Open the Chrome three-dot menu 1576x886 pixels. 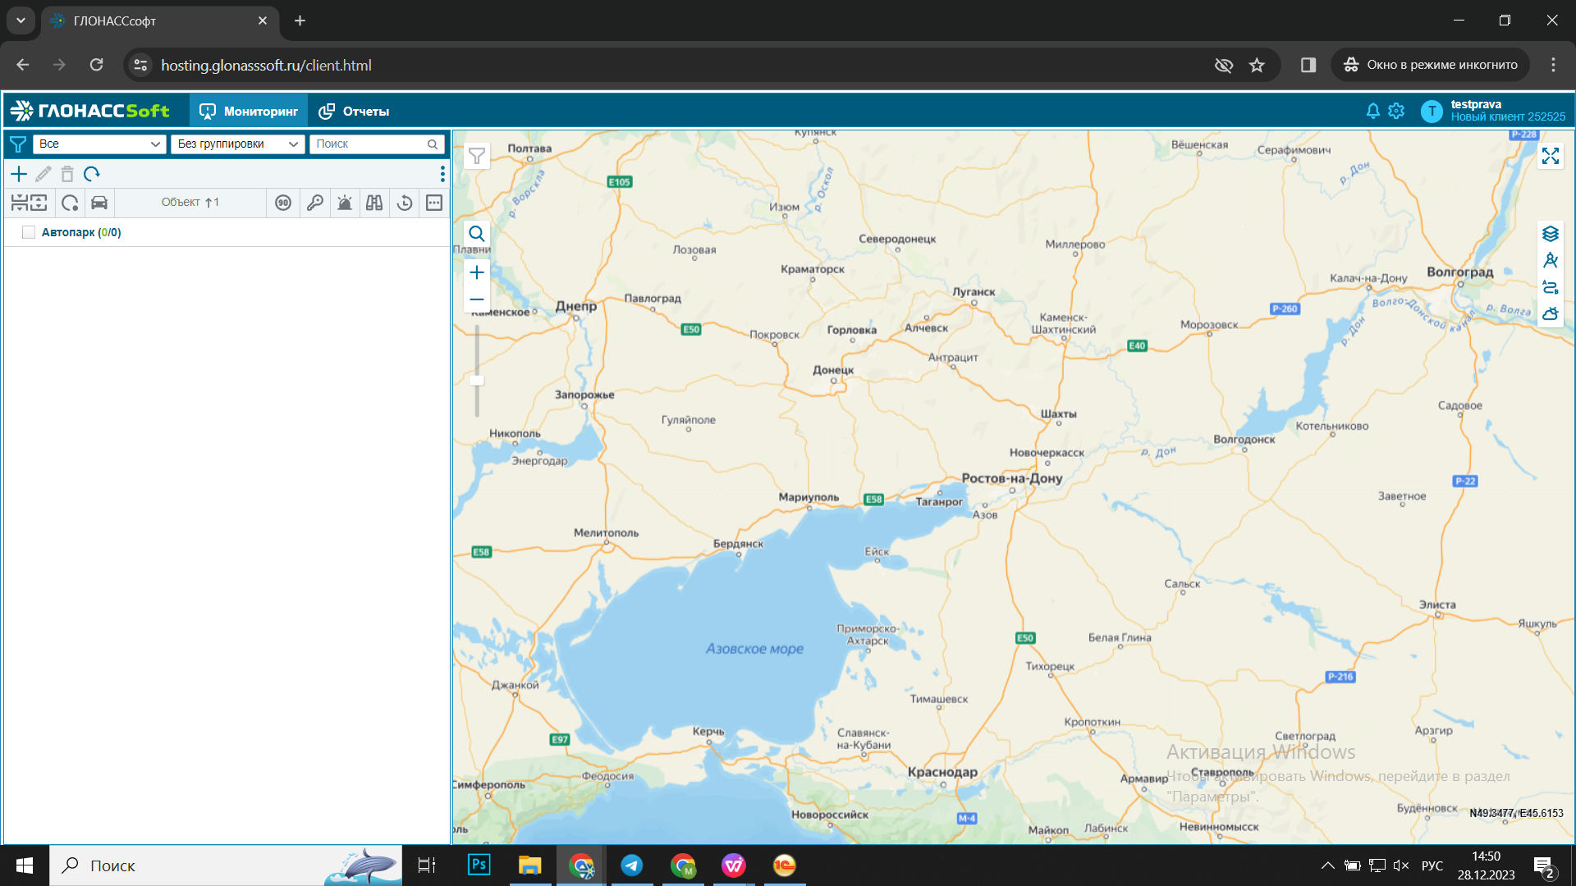(1553, 65)
